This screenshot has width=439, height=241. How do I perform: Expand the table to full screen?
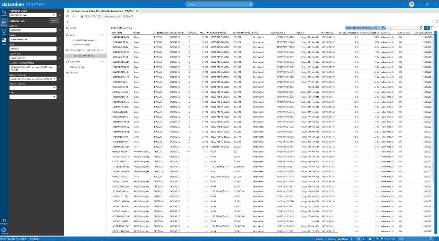point(433,27)
